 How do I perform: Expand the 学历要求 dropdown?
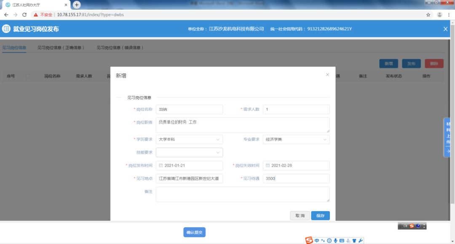[x=189, y=139]
